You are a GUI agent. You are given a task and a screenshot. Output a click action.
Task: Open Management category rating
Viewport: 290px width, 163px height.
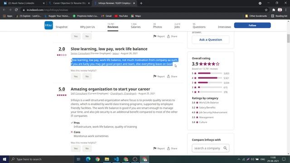203,117
